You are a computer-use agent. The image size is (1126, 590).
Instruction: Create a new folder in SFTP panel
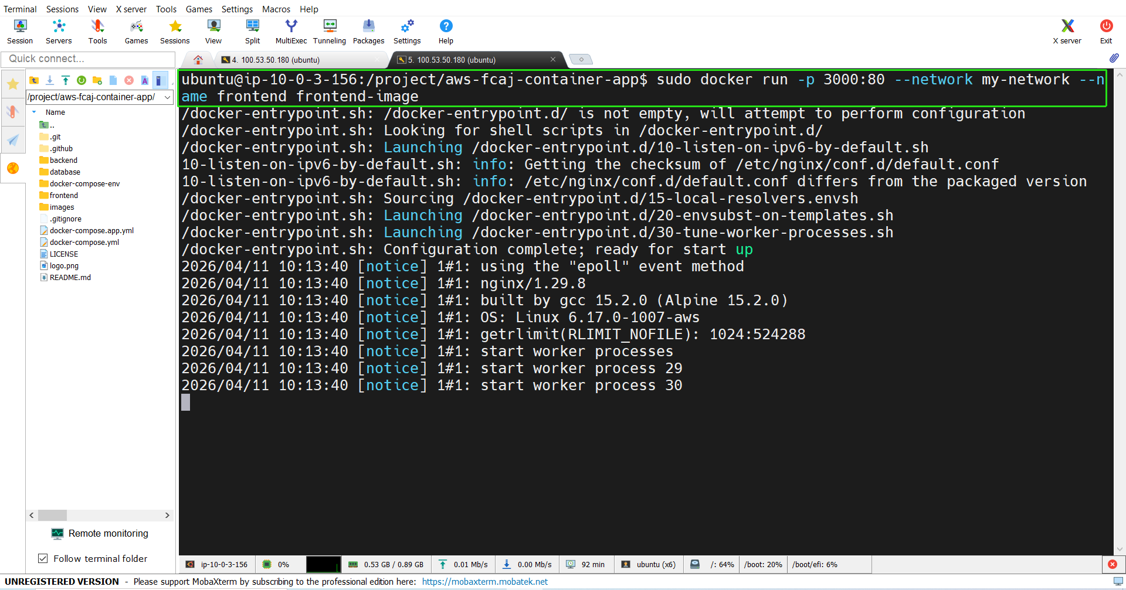pos(97,80)
